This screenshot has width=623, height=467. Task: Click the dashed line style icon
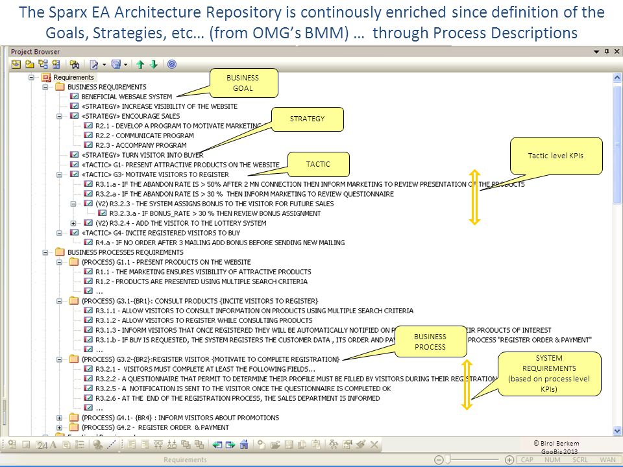coord(112,445)
